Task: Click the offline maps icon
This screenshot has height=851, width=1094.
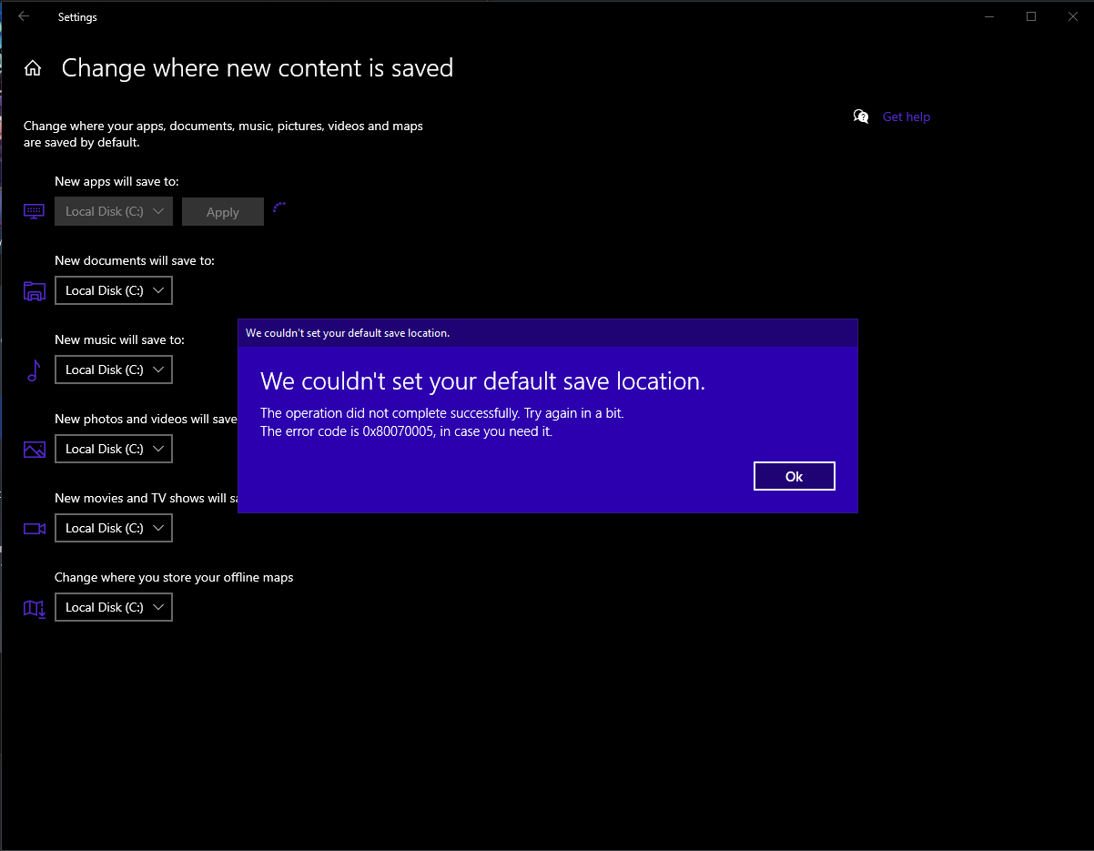Action: (x=34, y=608)
